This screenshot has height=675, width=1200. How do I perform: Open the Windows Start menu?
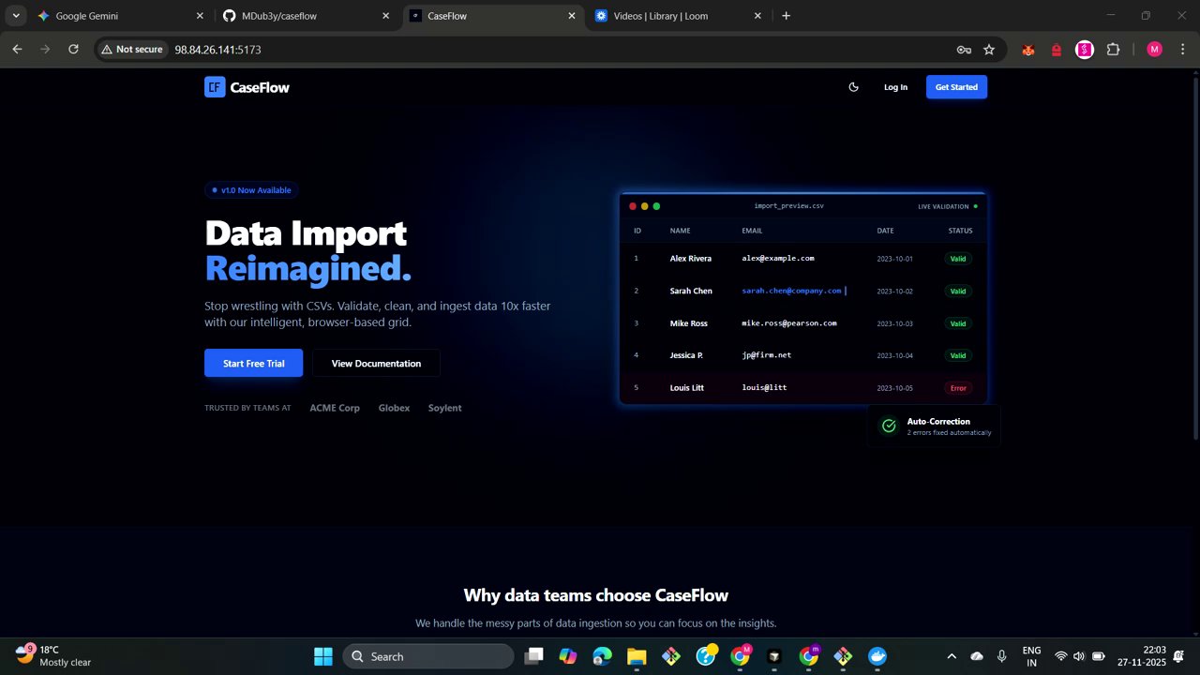click(x=323, y=656)
